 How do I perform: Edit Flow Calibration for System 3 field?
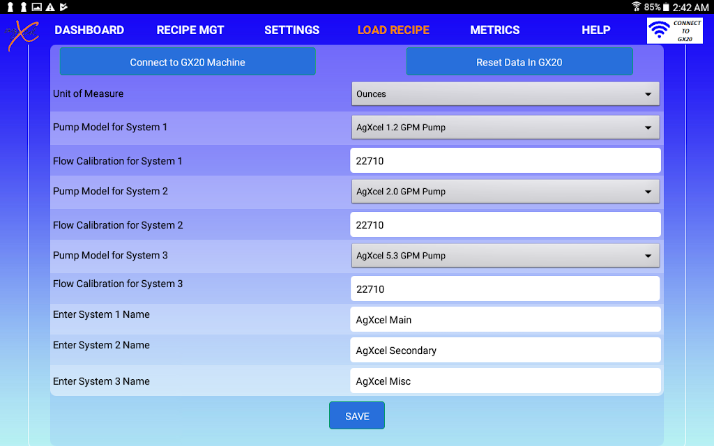506,289
